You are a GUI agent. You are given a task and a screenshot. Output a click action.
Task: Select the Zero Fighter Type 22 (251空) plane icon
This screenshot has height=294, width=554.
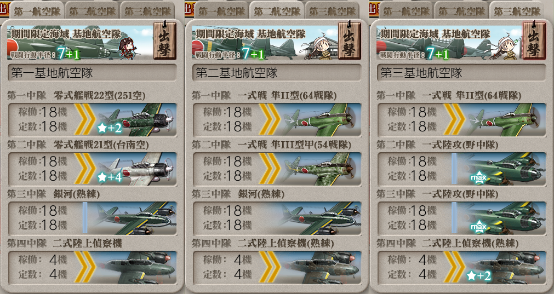click(136, 120)
